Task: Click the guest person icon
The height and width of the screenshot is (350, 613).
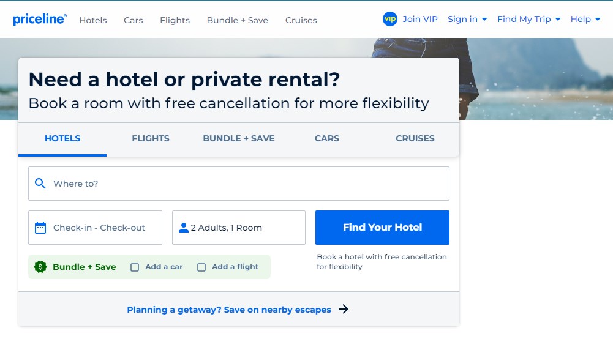Action: 183,228
